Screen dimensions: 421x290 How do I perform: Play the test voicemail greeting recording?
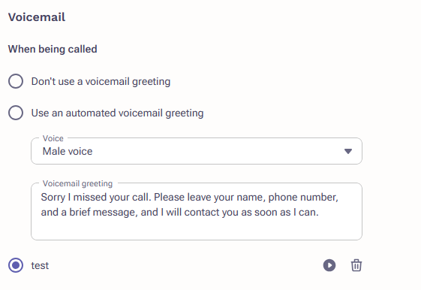pos(329,265)
